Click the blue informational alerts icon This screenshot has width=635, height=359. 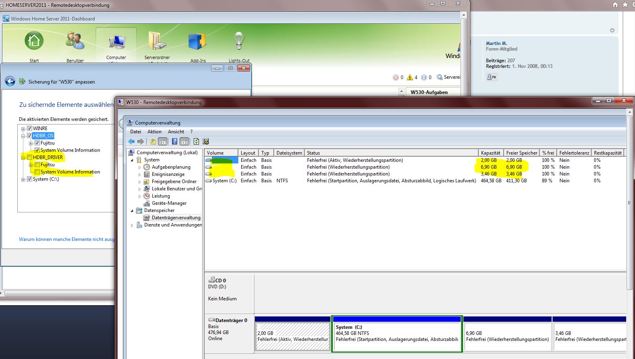click(x=424, y=78)
